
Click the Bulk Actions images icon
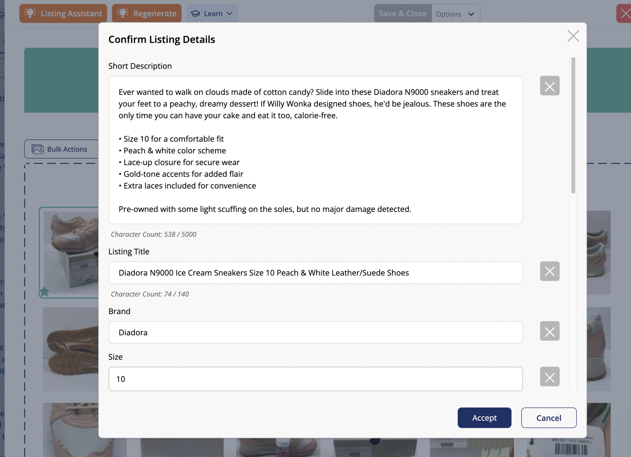click(38, 149)
